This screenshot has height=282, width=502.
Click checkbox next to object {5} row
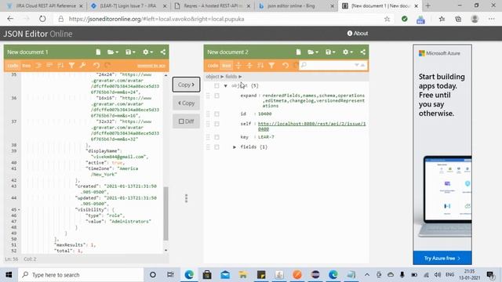(x=216, y=85)
